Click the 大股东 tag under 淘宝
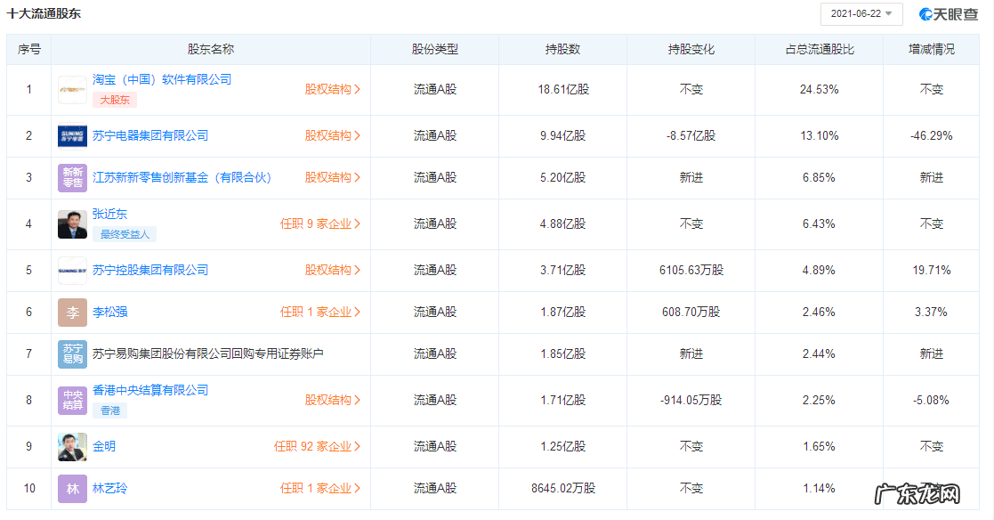994x520 pixels. pos(114,101)
